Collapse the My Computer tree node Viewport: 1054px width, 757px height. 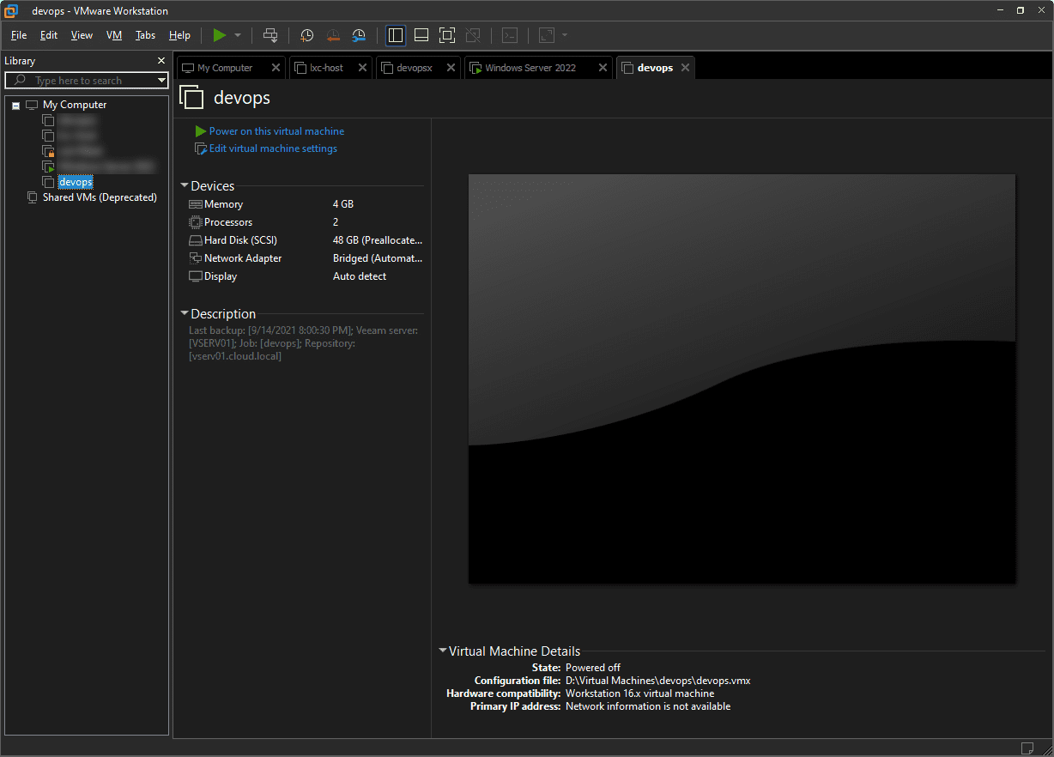[x=16, y=106]
